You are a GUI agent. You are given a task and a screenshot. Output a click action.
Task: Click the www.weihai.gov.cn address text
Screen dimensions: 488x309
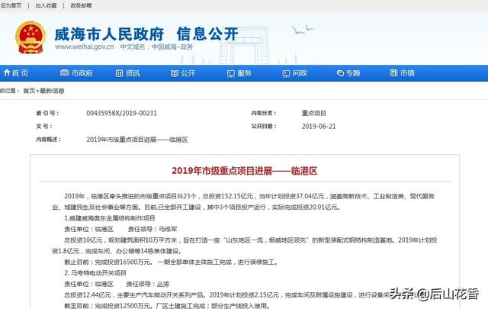[85, 47]
